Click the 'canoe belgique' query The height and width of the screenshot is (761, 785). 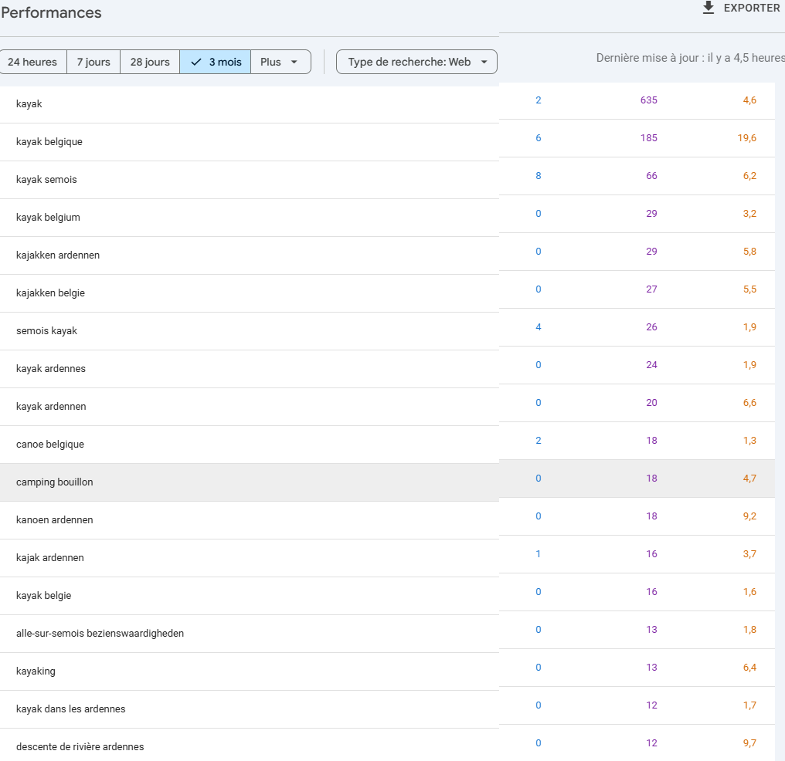pos(50,445)
